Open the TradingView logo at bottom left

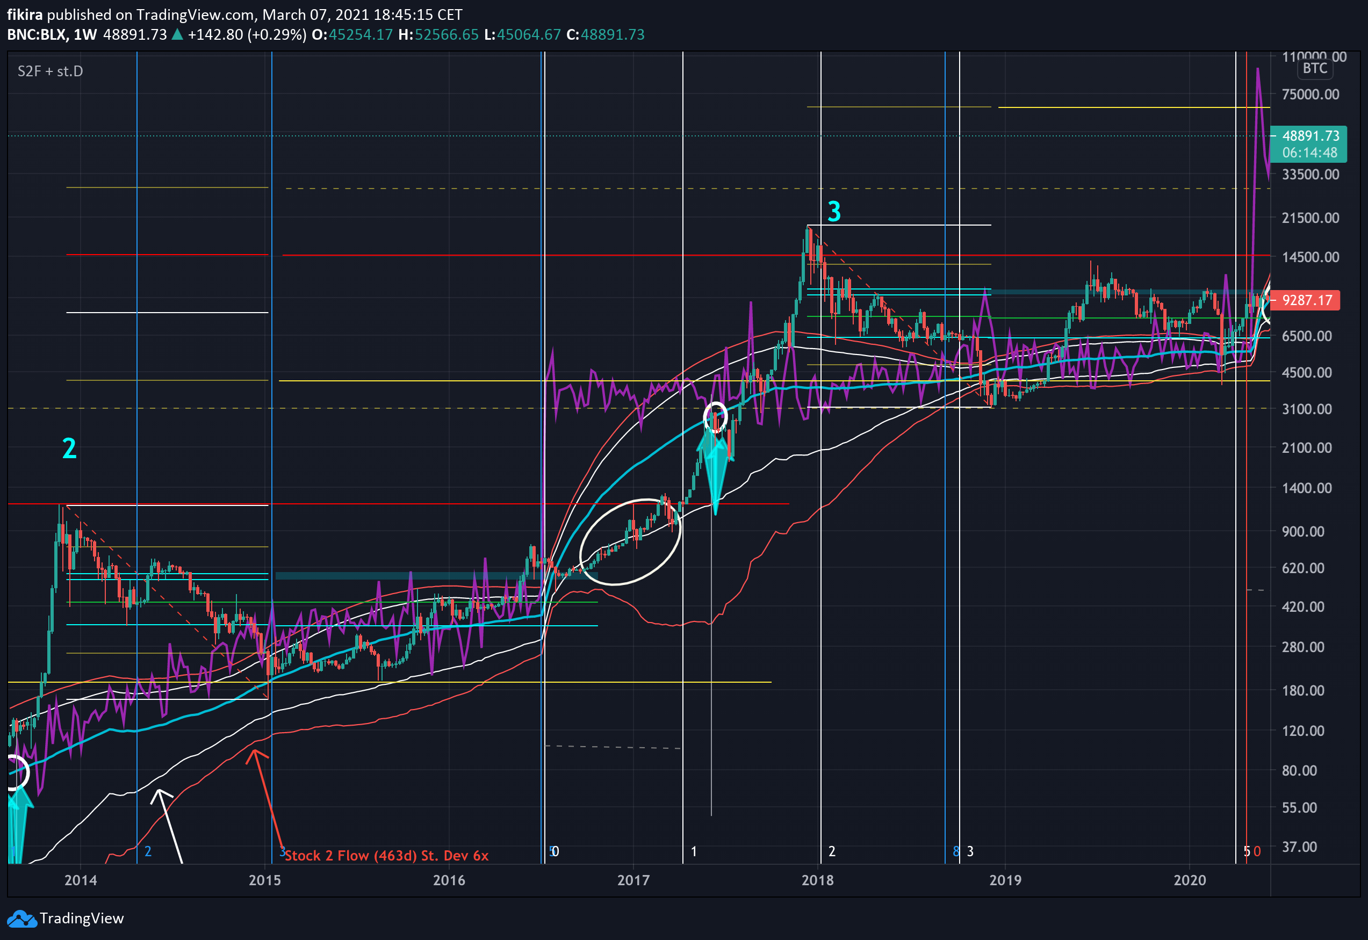[65, 918]
